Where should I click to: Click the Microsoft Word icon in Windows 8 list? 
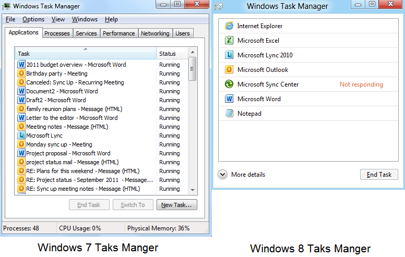click(x=229, y=99)
